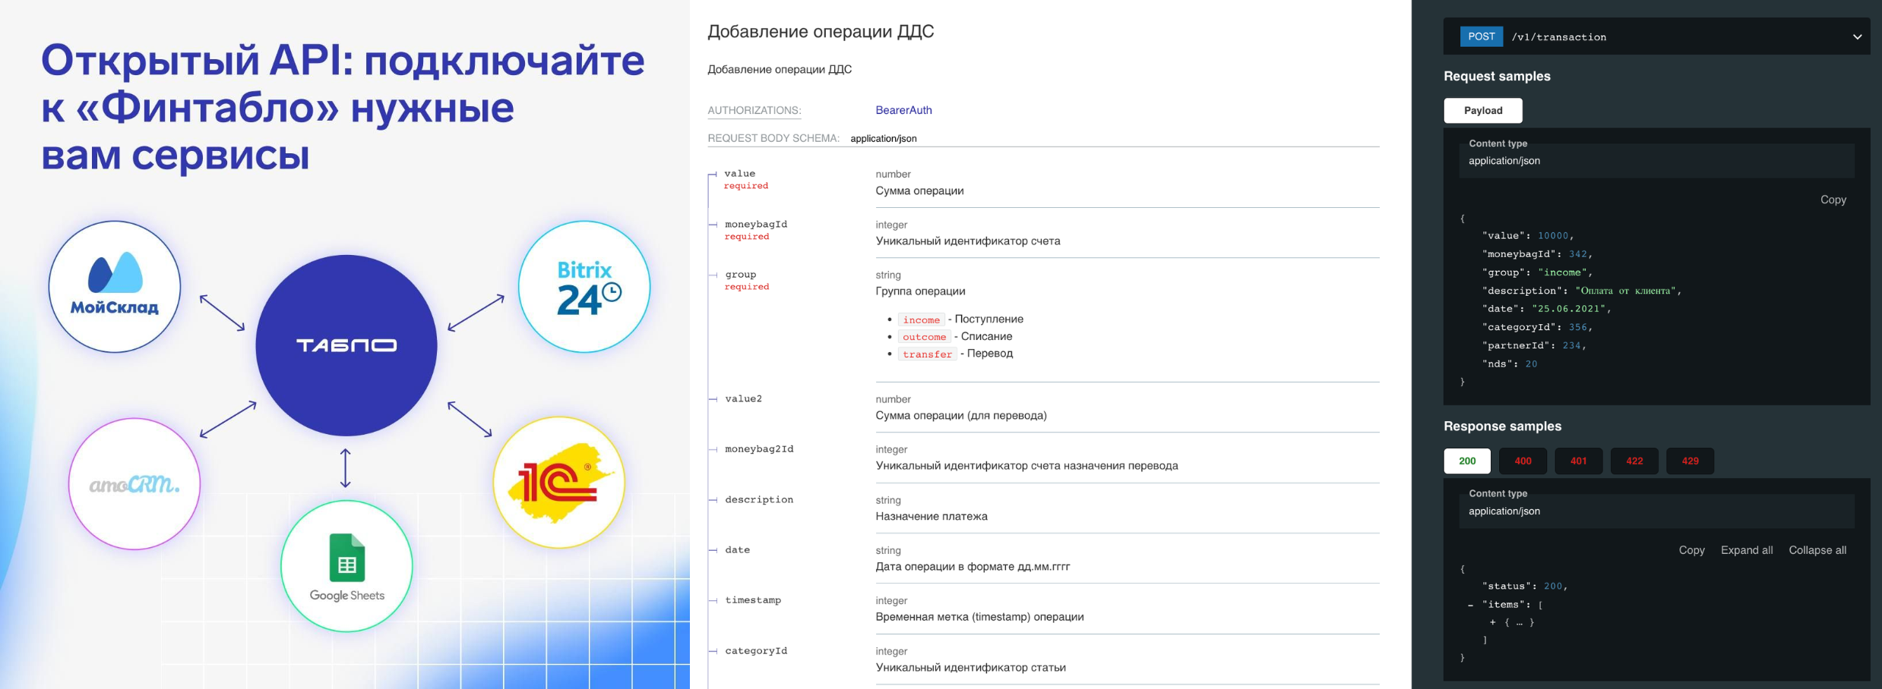Screen dimensions: 1882x689
Task: Copy the request sample JSON
Action: pyautogui.click(x=1833, y=200)
